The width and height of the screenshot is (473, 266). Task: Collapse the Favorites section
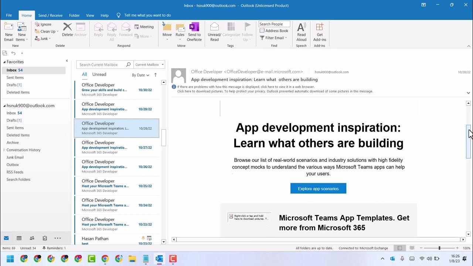point(4,62)
